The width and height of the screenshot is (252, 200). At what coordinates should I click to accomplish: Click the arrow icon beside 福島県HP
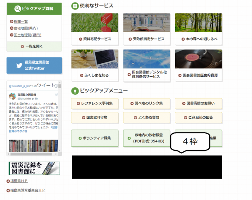pyautogui.click(x=8, y=181)
